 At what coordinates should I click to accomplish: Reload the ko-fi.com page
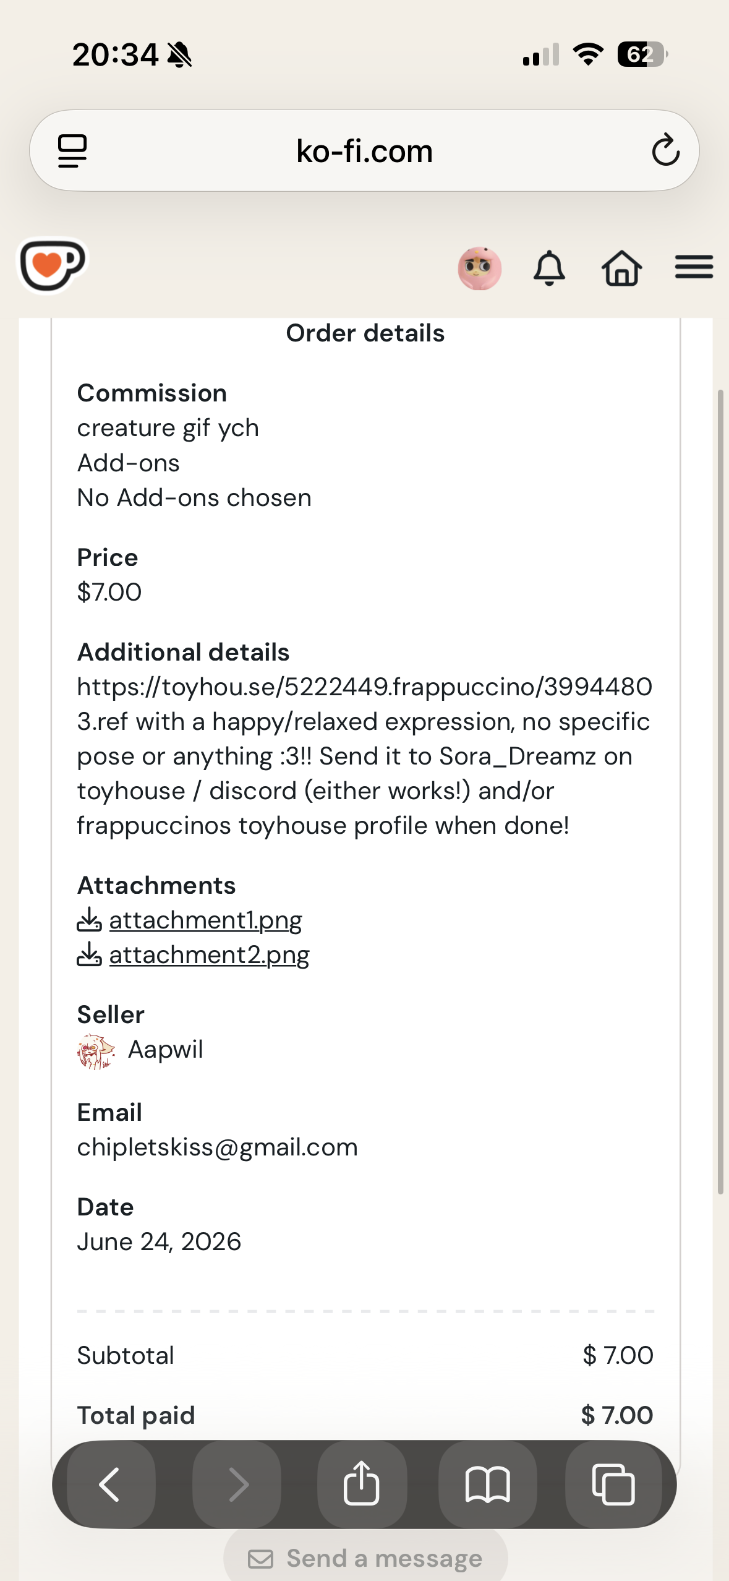665,150
